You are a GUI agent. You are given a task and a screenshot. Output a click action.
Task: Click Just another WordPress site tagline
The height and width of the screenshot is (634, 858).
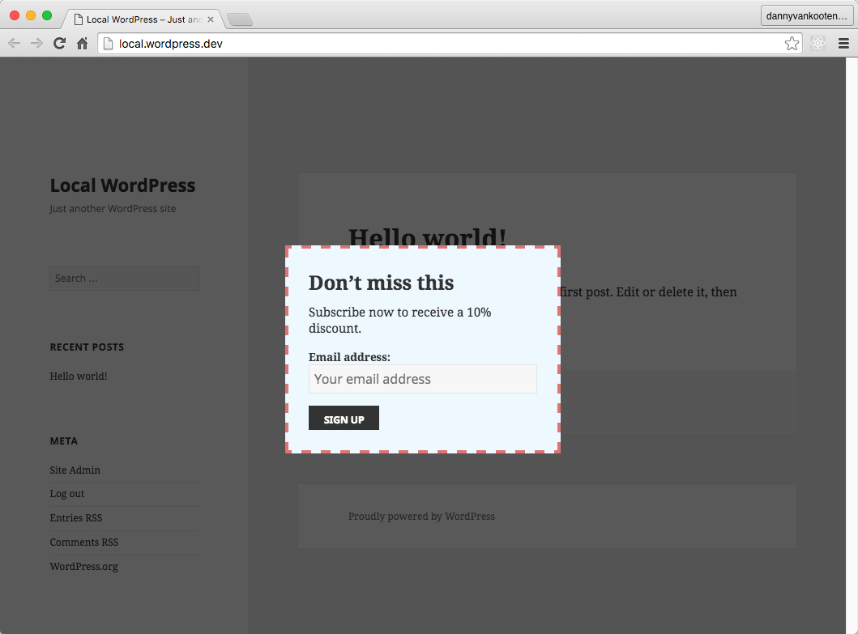[113, 208]
